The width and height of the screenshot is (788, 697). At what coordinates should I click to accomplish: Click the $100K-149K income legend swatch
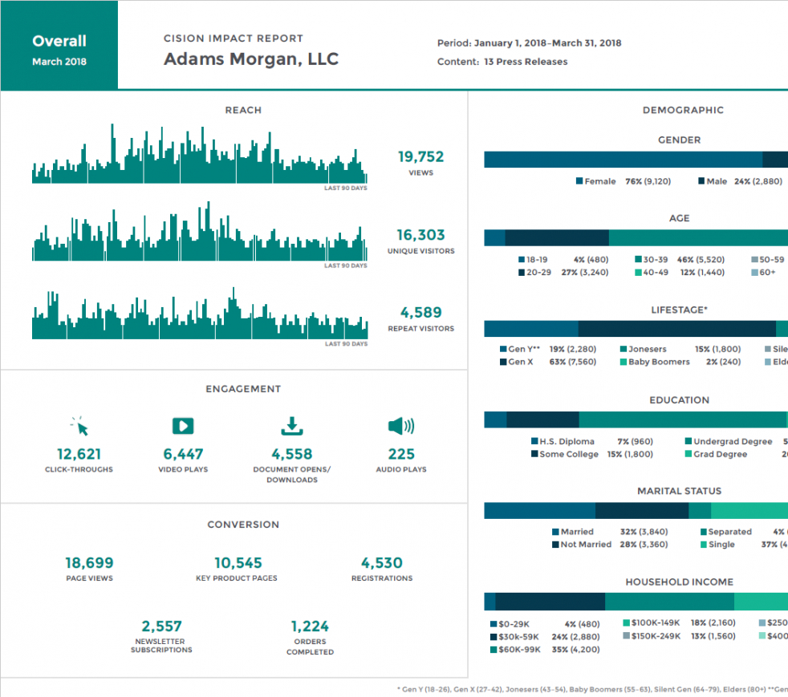click(626, 622)
